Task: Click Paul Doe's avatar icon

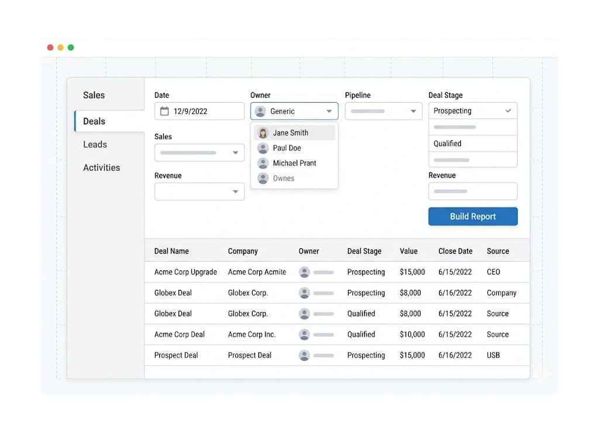Action: point(263,148)
